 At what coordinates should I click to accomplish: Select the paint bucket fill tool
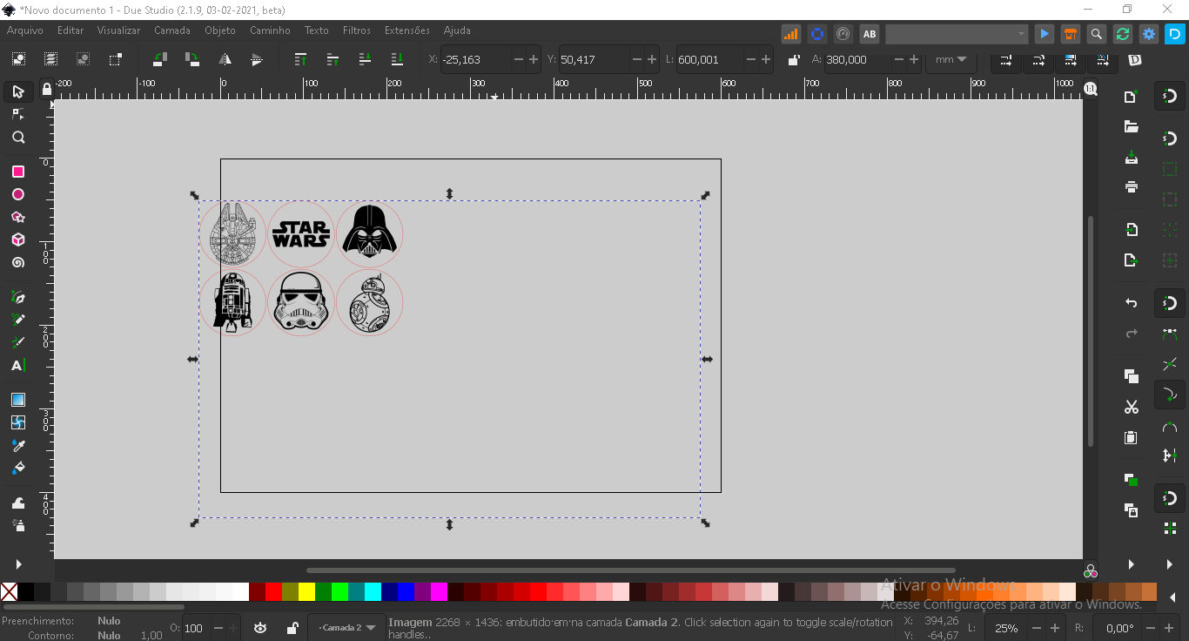18,468
